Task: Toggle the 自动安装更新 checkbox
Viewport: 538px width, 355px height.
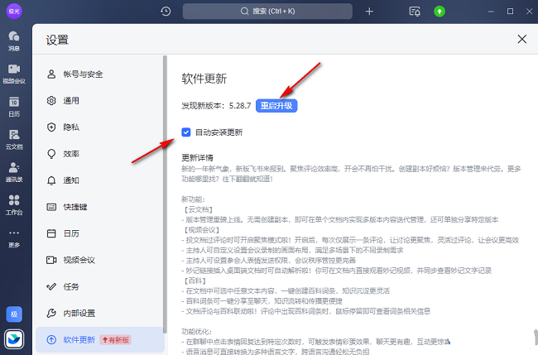Action: click(x=186, y=132)
